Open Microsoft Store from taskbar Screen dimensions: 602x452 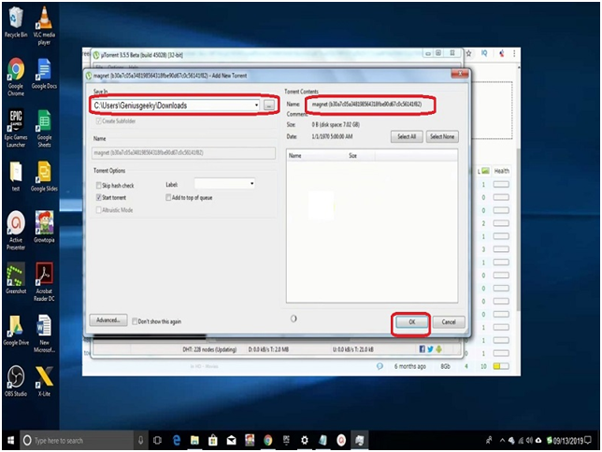[213, 440]
